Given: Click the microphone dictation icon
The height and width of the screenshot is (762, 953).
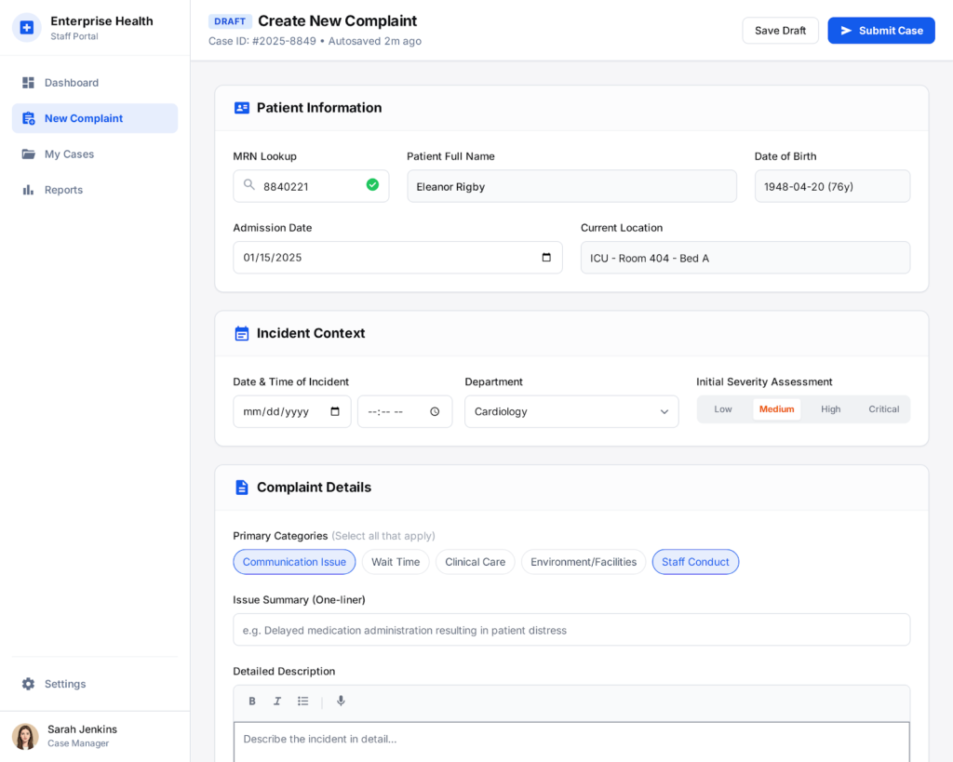Looking at the screenshot, I should coord(341,702).
